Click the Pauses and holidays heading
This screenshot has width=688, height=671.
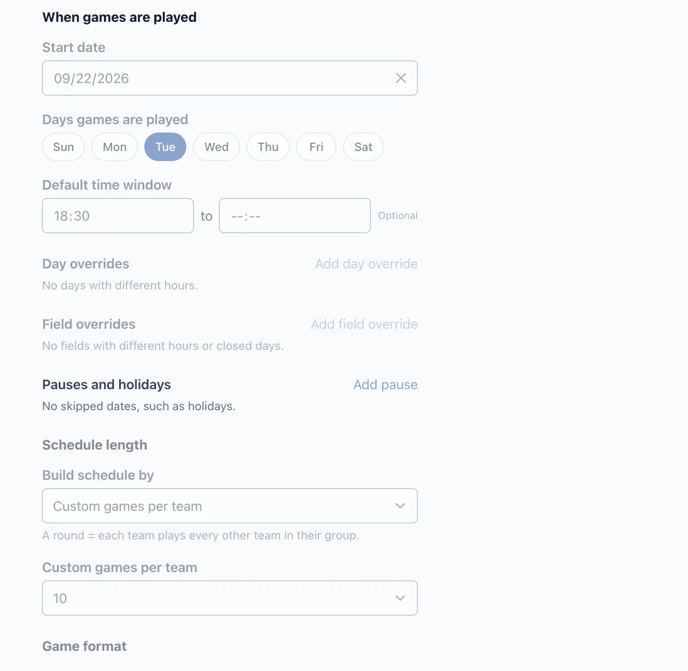click(107, 385)
